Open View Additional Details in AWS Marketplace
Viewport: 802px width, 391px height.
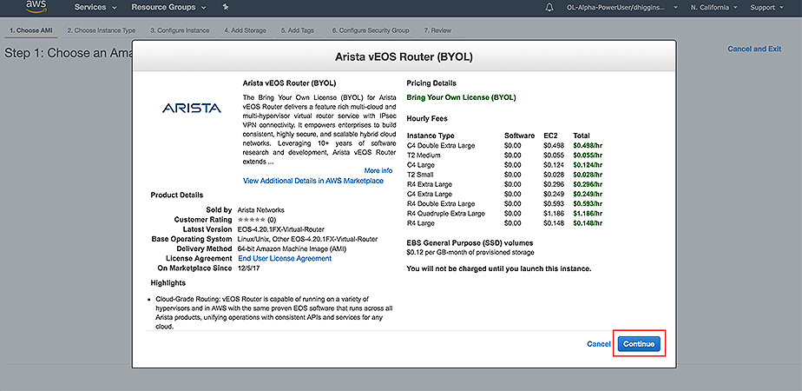pyautogui.click(x=313, y=181)
